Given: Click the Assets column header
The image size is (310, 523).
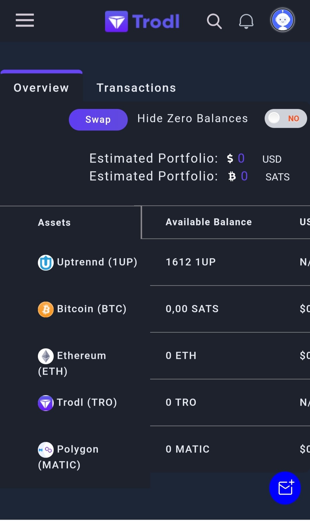Looking at the screenshot, I should [54, 222].
